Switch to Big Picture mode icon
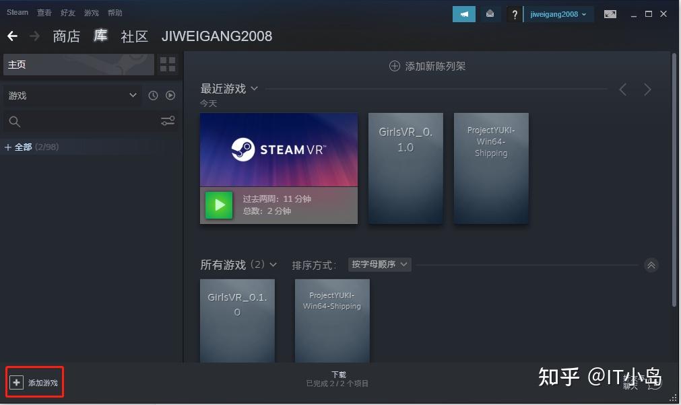The image size is (681, 405). point(610,14)
